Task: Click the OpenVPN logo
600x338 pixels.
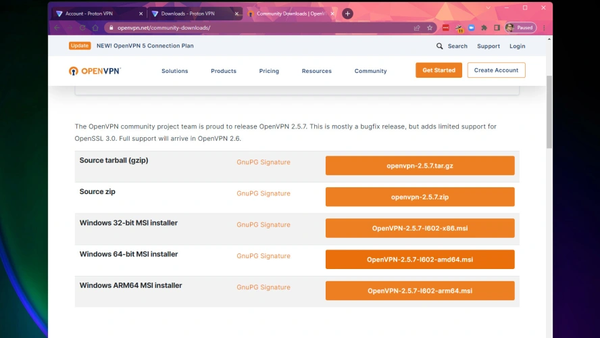Action: [x=95, y=71]
